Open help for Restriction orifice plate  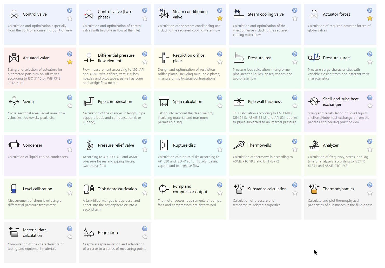220,54
